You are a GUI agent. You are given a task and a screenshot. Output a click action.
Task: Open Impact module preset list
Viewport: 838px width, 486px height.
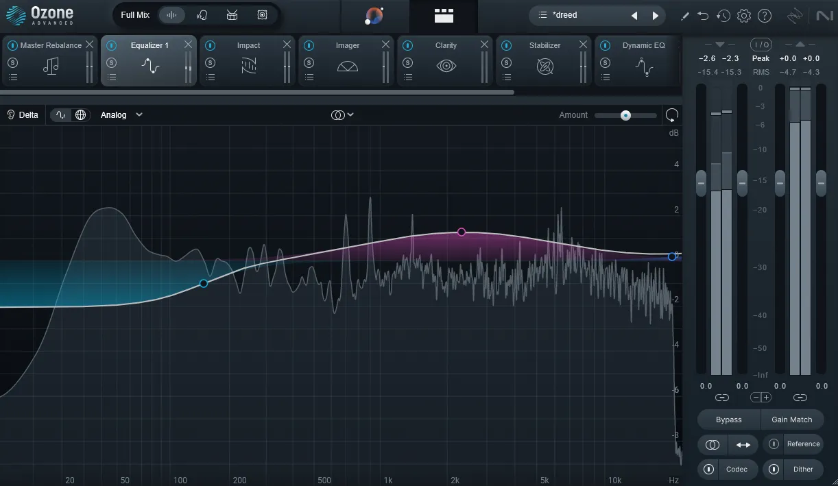tap(210, 77)
